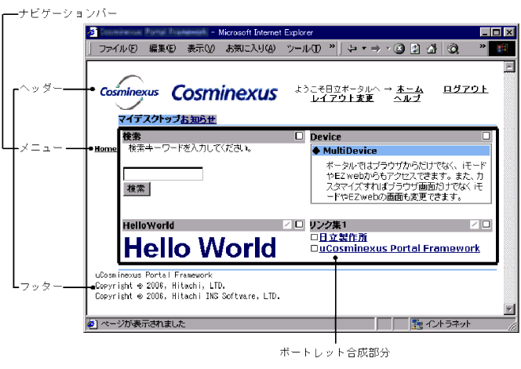The width and height of the screenshot is (521, 369).
Task: Click the ホーム link
Action: [x=410, y=89]
